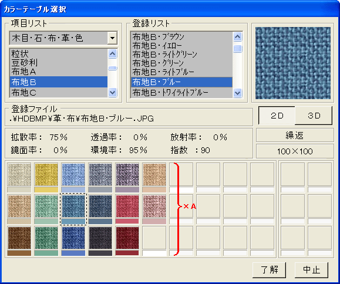Select the royal blue fabric thumbnail
This screenshot has width=340, height=284.
coord(73,238)
